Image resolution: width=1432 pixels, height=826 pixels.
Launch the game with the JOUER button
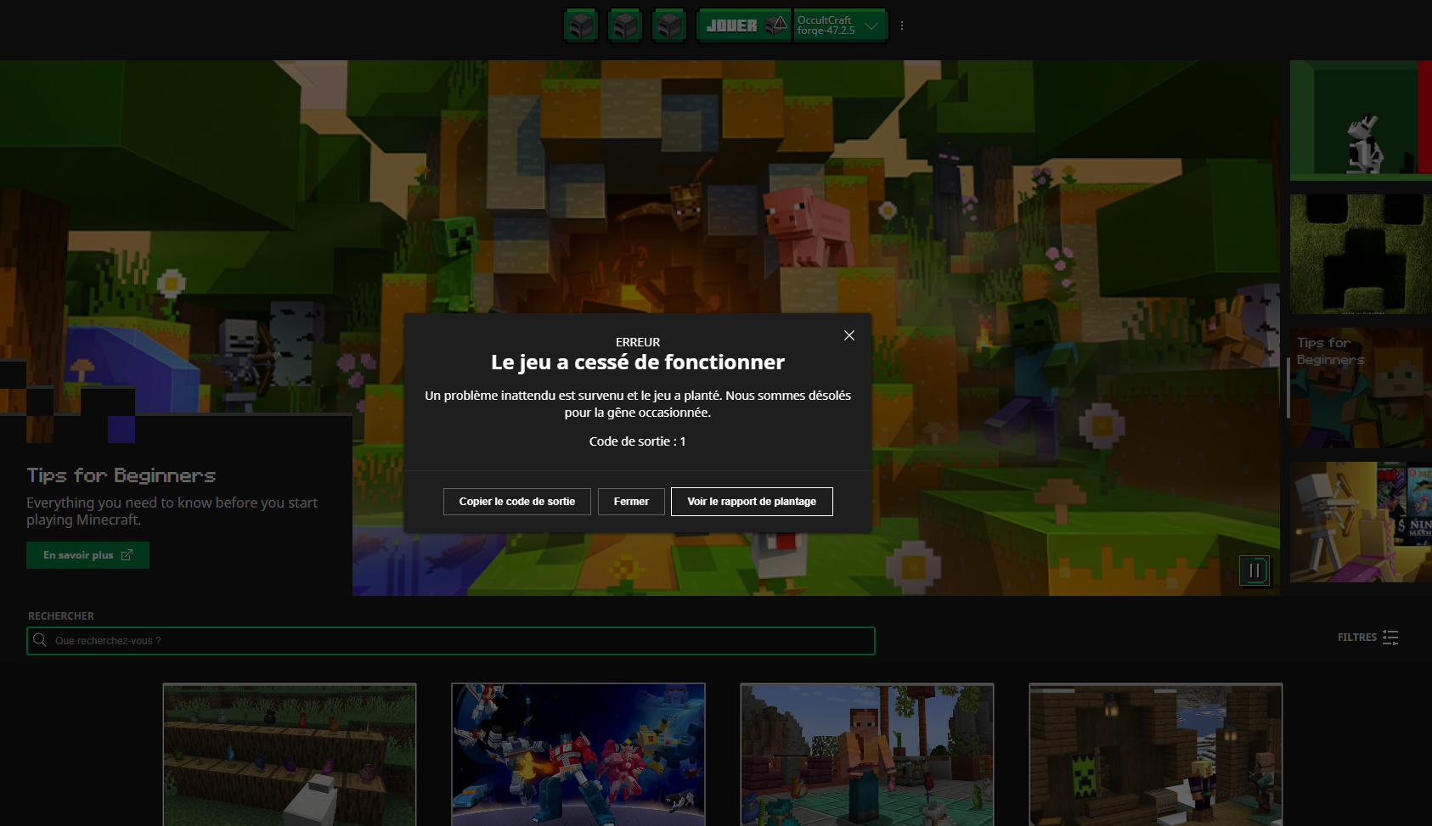[744, 25]
